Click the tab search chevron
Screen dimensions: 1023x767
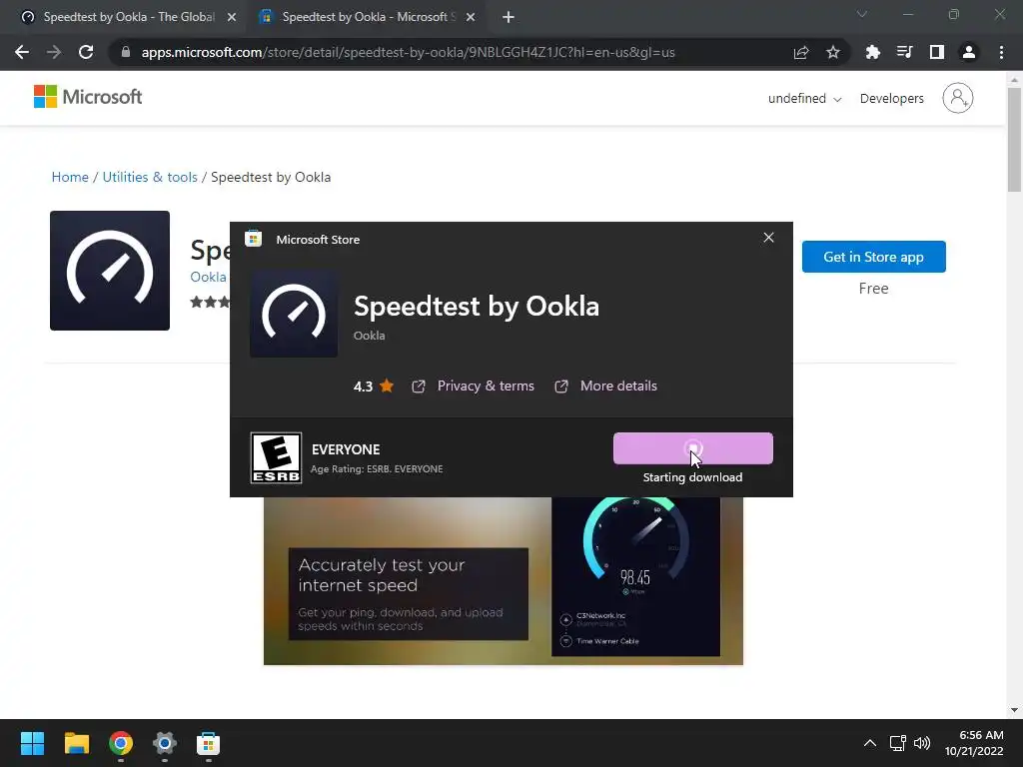[862, 14]
